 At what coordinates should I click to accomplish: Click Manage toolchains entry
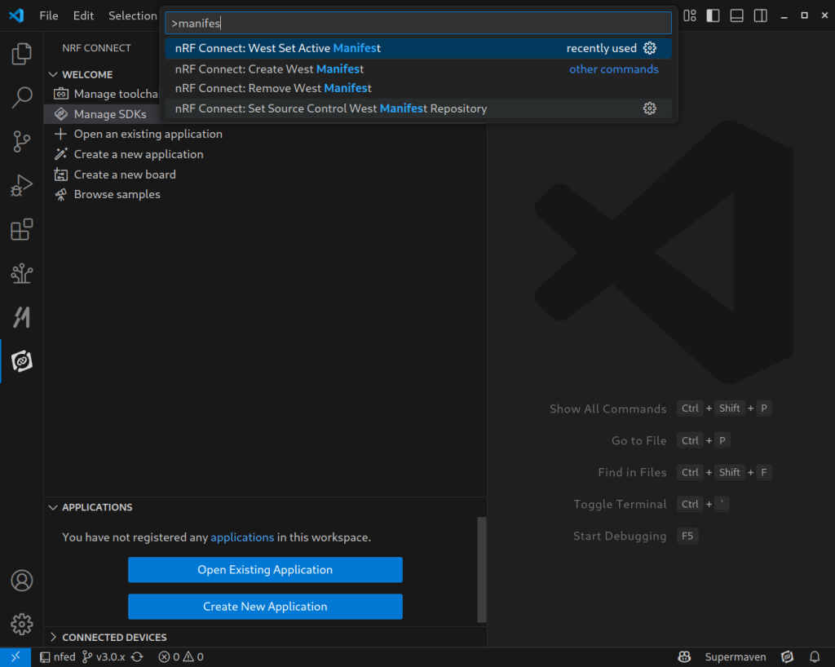(107, 95)
